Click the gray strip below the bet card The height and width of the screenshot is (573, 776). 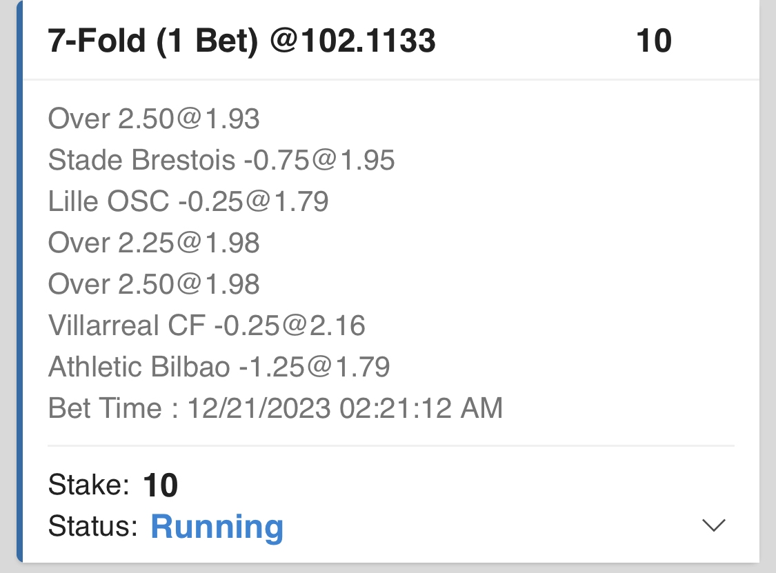388,568
